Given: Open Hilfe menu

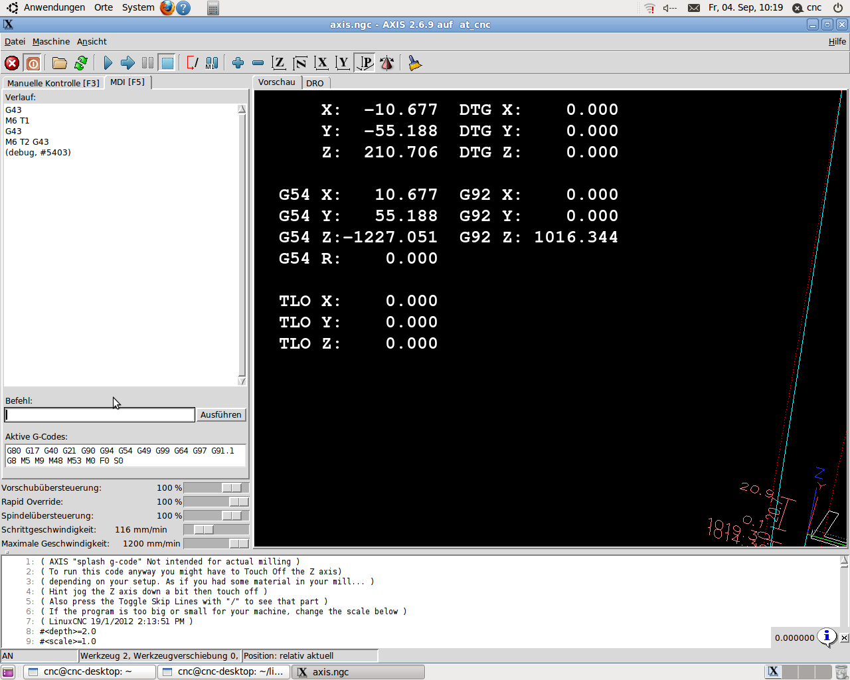Looking at the screenshot, I should (x=837, y=41).
